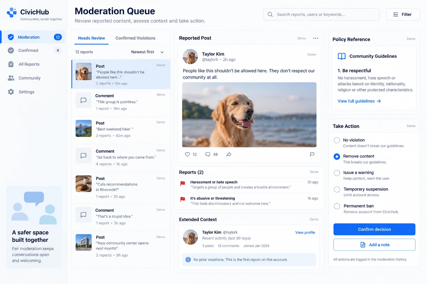
Task: Click the "12 reports" count text
Action: [x=84, y=52]
